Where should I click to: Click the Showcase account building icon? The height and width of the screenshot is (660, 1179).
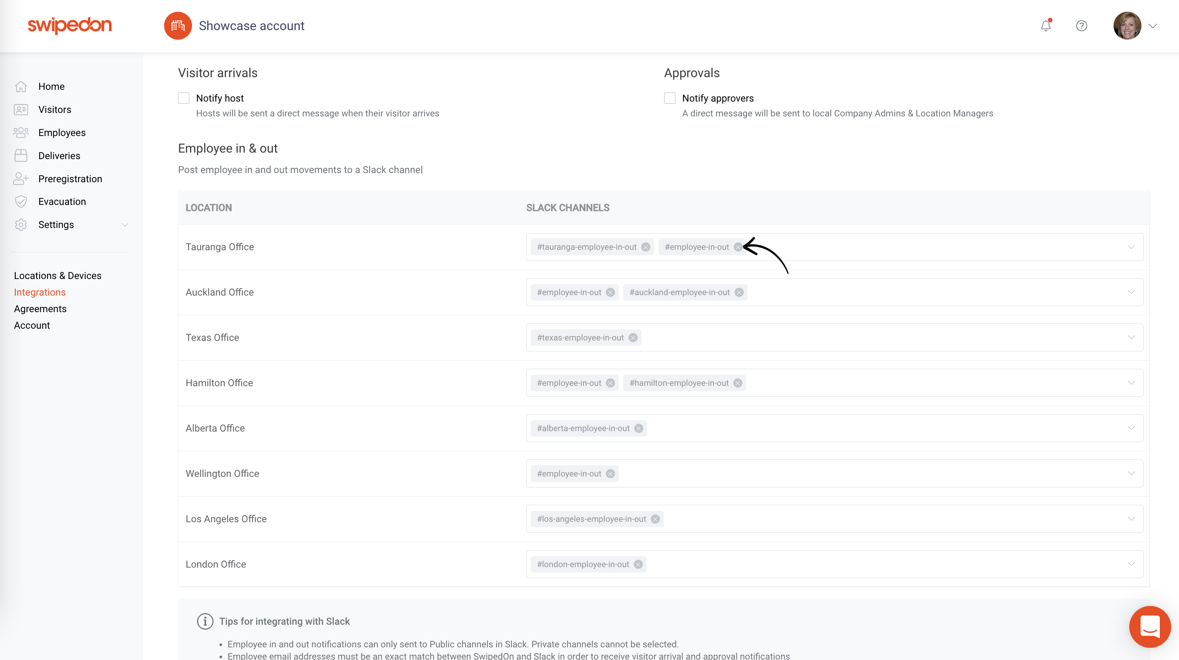(178, 26)
